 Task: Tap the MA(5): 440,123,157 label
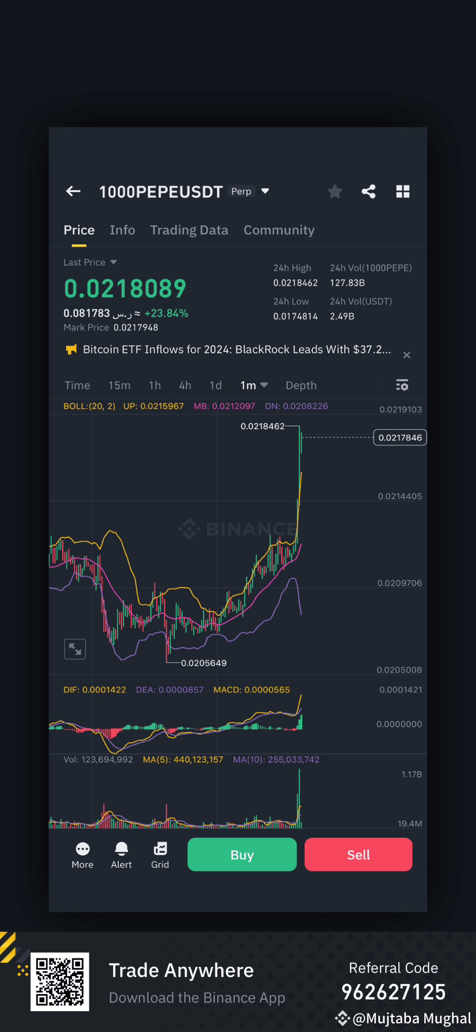click(183, 760)
